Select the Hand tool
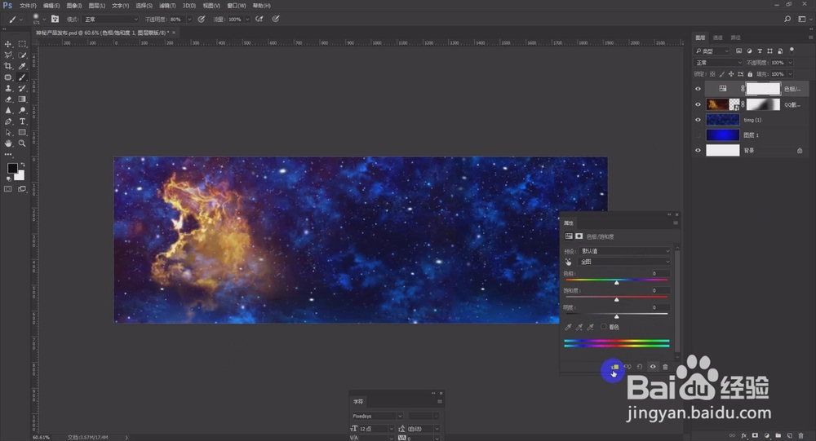Screen dimensions: 816x441 point(8,143)
